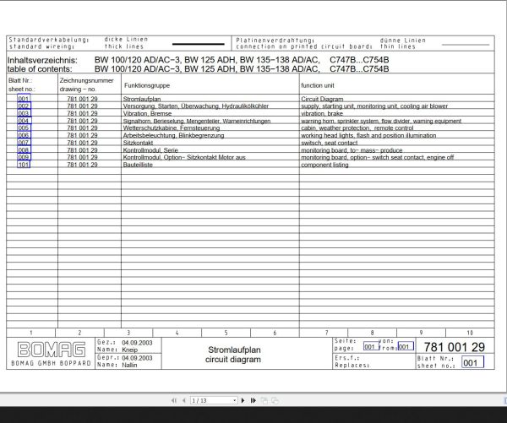Click the 'Stromlaufplan circuit diagram' title
The image size is (507, 423).
click(x=233, y=355)
